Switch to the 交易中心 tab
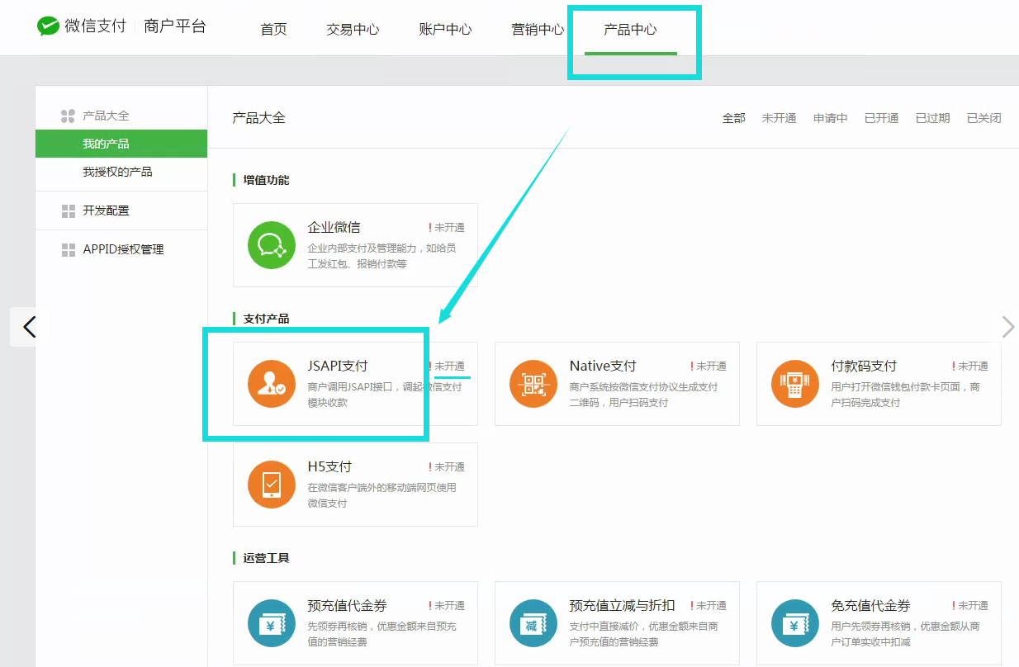Screen dimensions: 1019x667 coord(353,30)
